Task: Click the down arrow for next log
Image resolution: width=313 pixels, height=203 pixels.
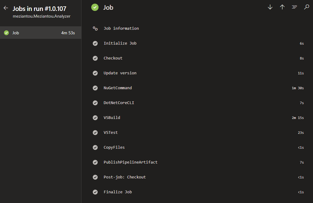Action: click(x=270, y=7)
